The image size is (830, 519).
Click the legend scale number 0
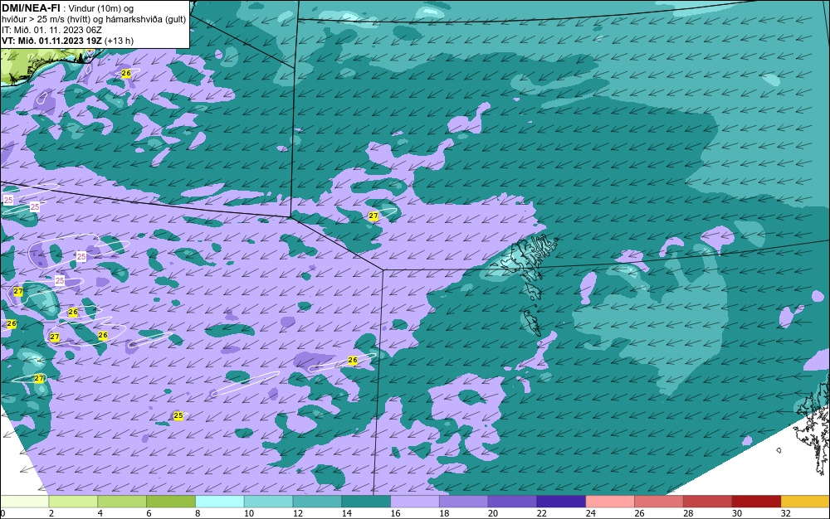(2, 513)
